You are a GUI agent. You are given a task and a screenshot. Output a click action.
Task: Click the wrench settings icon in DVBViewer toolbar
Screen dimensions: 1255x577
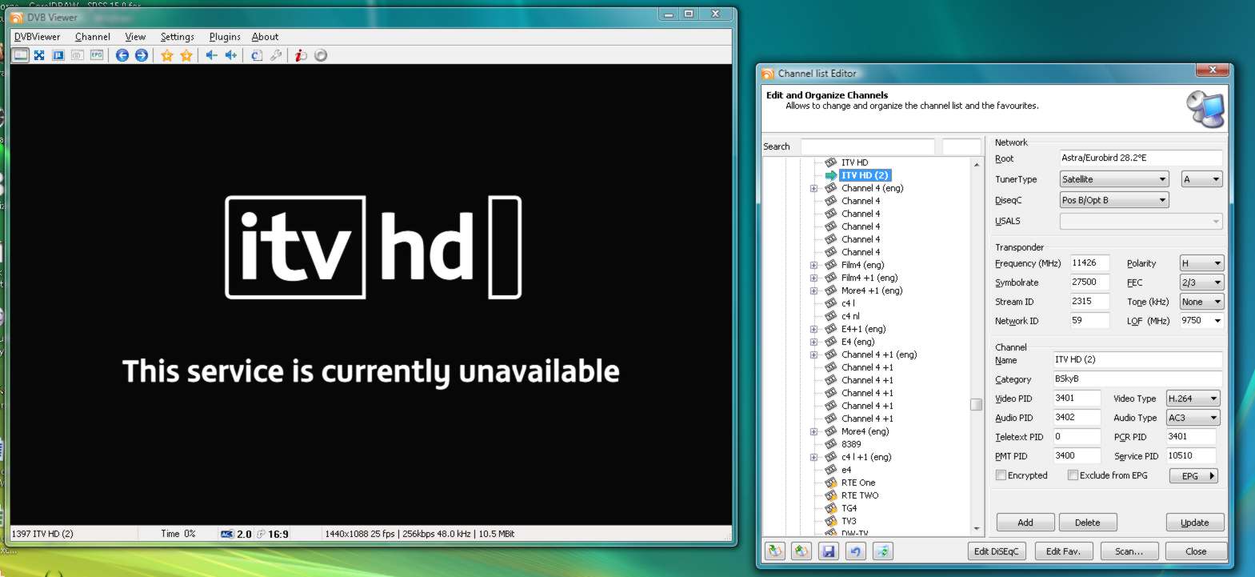[x=276, y=55]
